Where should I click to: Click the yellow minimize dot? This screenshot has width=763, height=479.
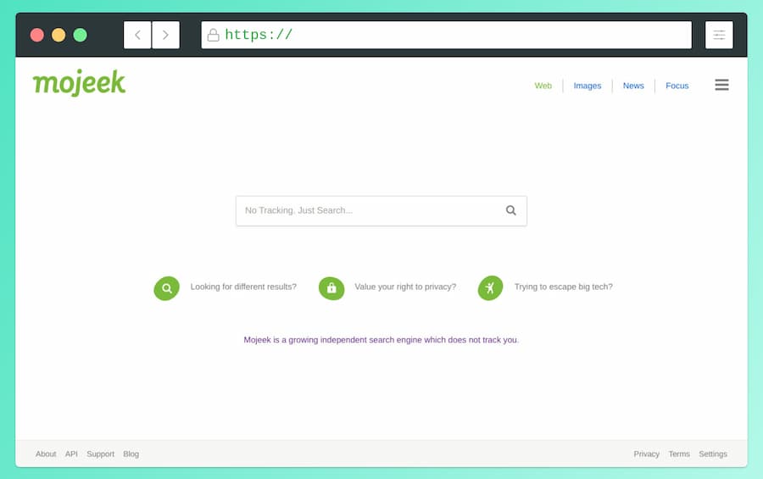click(x=58, y=35)
